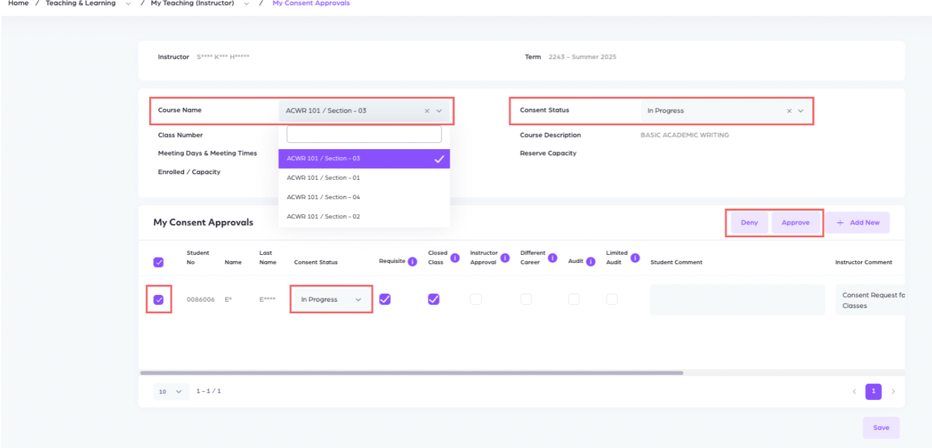This screenshot has width=932, height=448.
Task: Check the Instructor Approval box in the row
Action: coord(476,299)
